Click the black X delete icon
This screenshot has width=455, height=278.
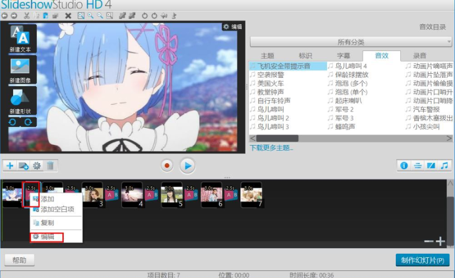68,16
